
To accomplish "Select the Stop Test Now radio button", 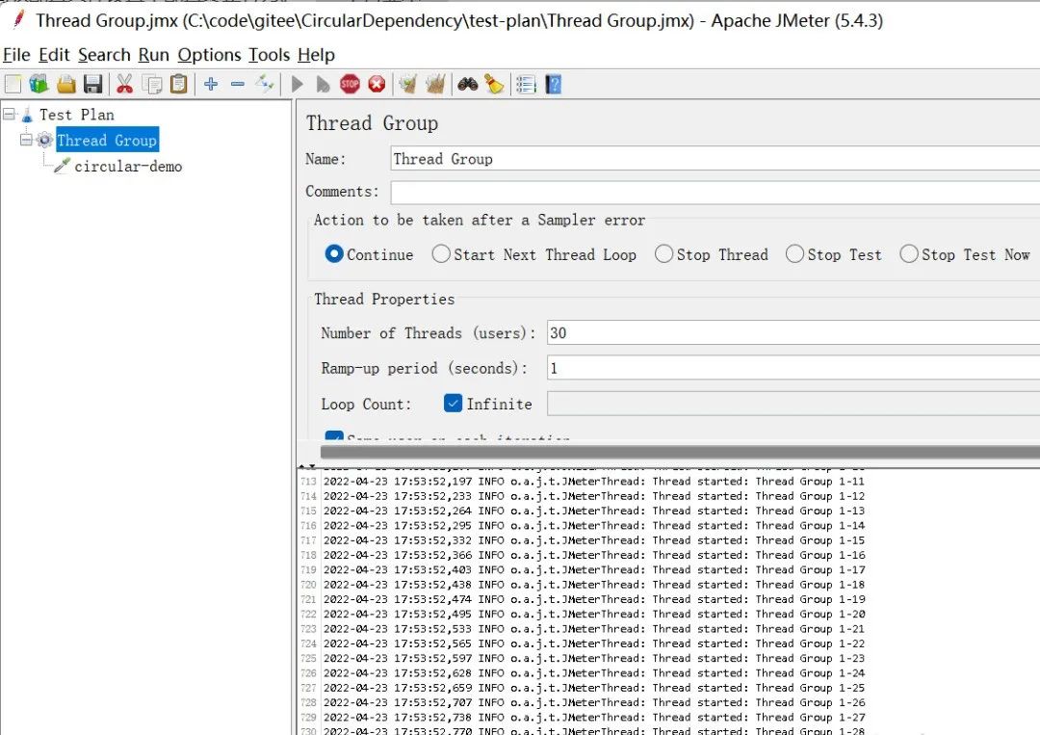I will [909, 254].
